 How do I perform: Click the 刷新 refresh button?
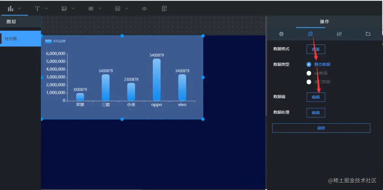pos(321,128)
